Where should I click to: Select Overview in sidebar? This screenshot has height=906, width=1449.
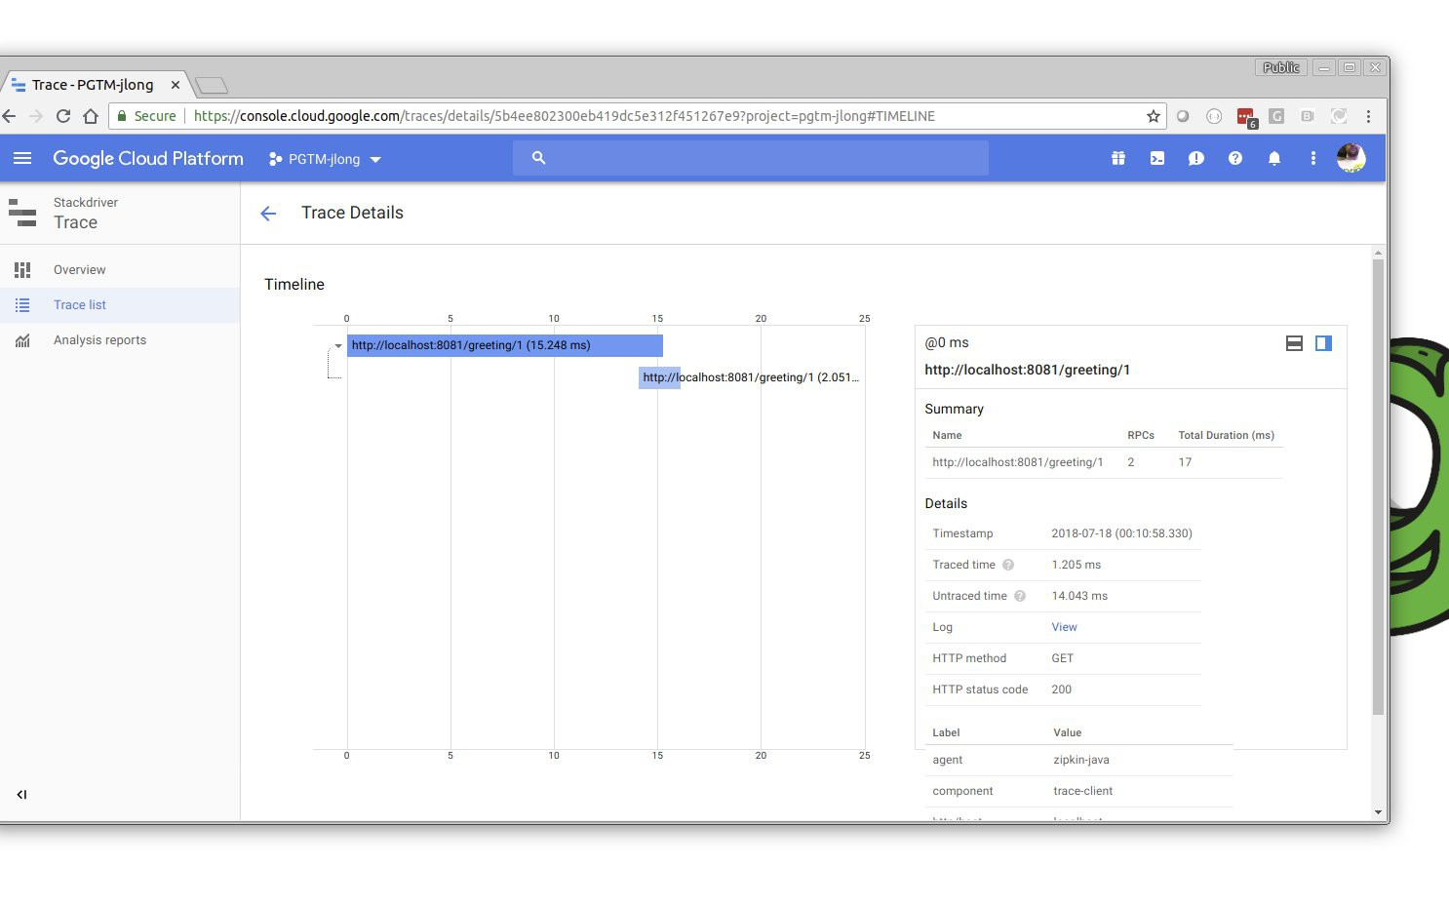[x=79, y=270]
